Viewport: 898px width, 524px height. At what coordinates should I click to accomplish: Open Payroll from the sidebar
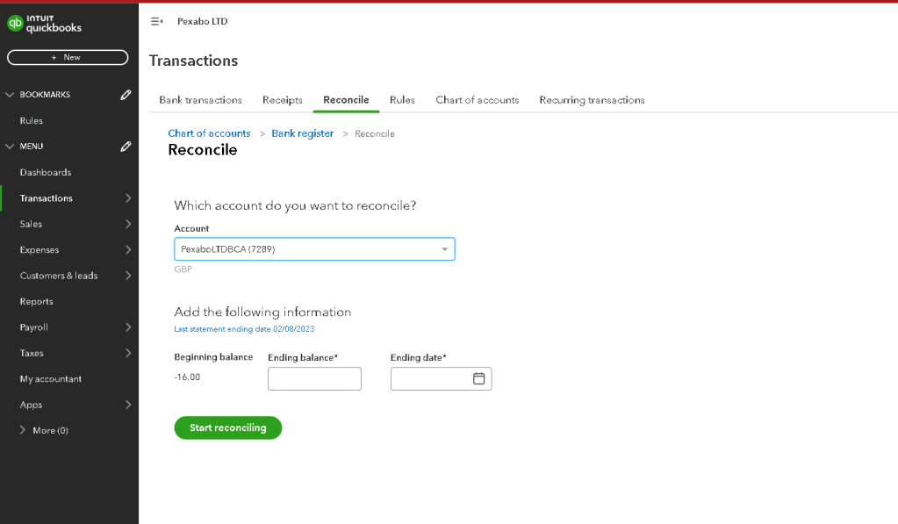33,327
